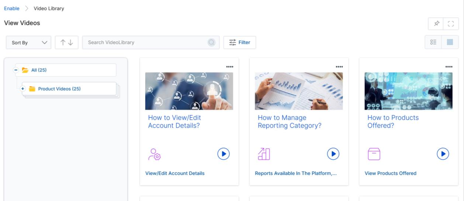This screenshot has height=201, width=464.
Task: Open the Sort By dropdown
Action: click(x=29, y=42)
